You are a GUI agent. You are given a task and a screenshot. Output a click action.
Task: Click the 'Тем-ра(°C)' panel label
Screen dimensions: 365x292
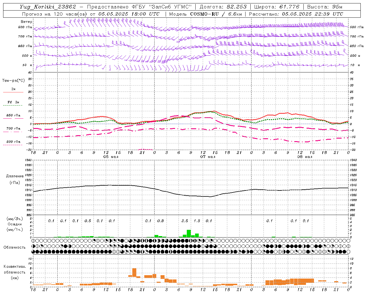[13, 81]
